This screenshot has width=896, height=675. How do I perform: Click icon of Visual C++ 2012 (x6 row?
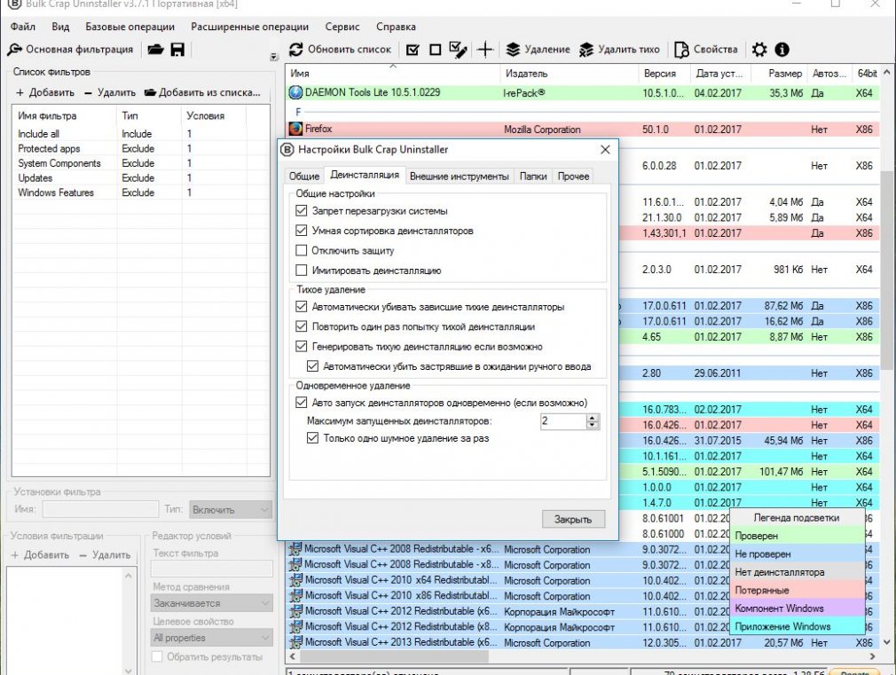pos(295,611)
